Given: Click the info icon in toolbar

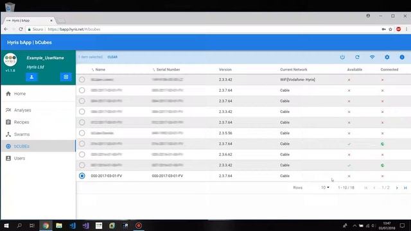Looking at the screenshot, I should [402, 57].
